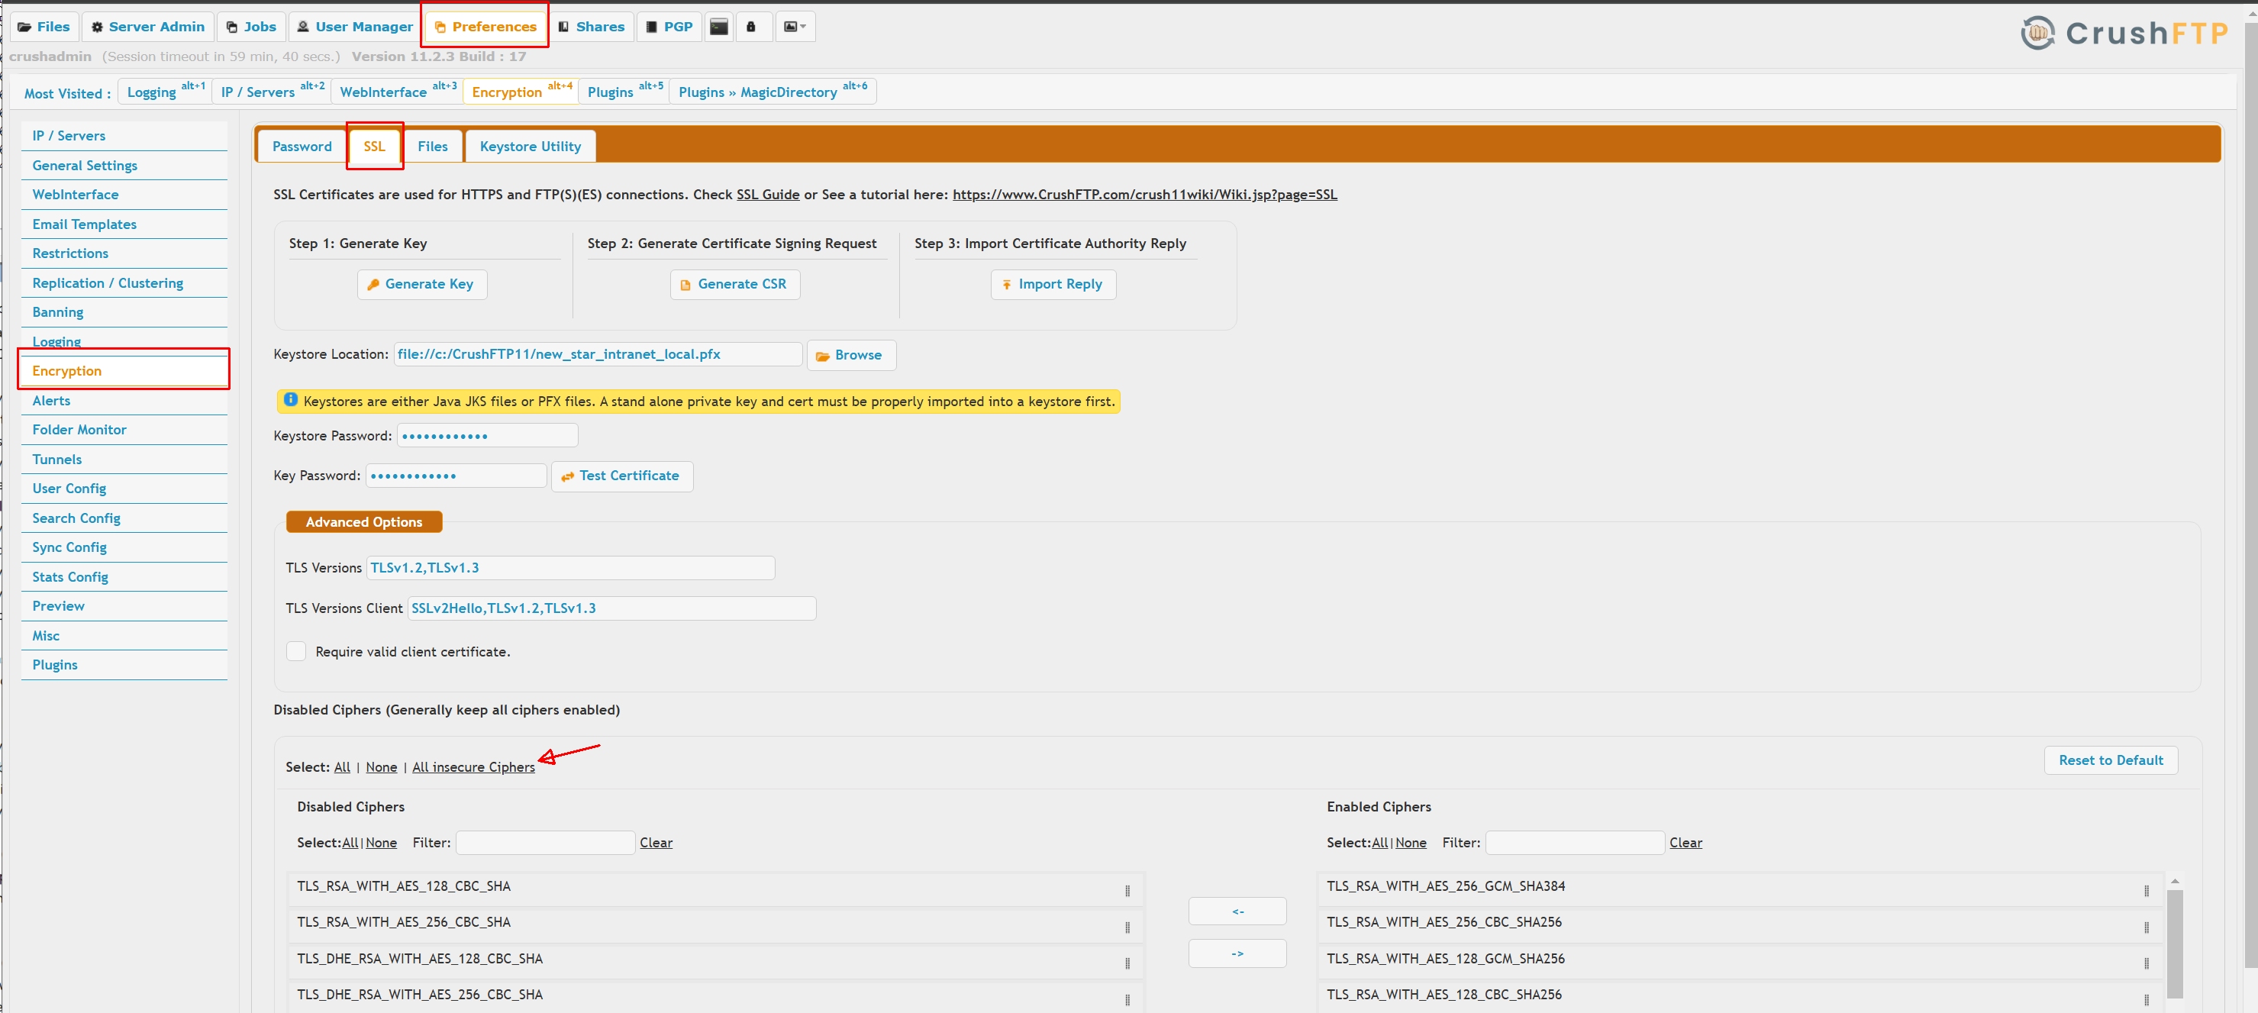
Task: Click the Generate Key button
Action: point(421,284)
